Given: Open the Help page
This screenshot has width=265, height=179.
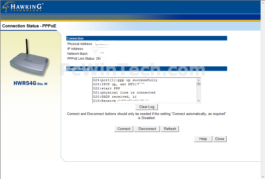Looking at the screenshot, I should tap(203, 139).
